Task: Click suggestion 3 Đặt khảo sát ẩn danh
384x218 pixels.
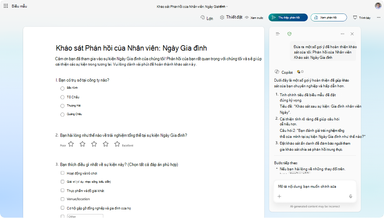Action: (x=315, y=146)
